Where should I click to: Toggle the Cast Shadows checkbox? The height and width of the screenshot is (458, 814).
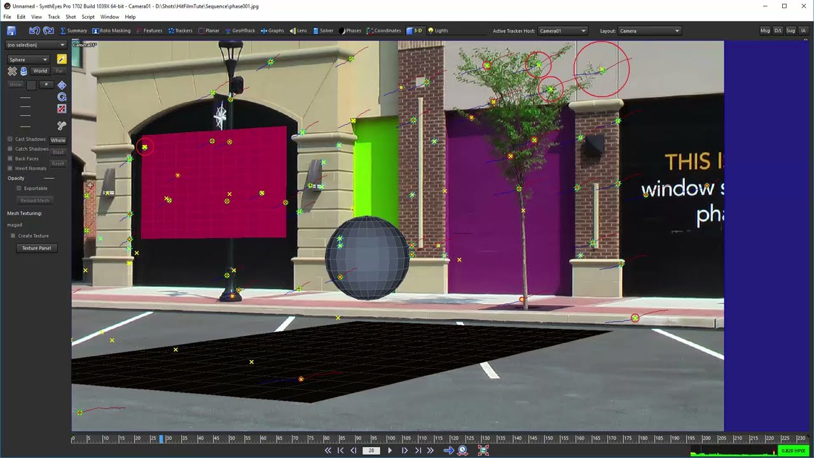10,139
